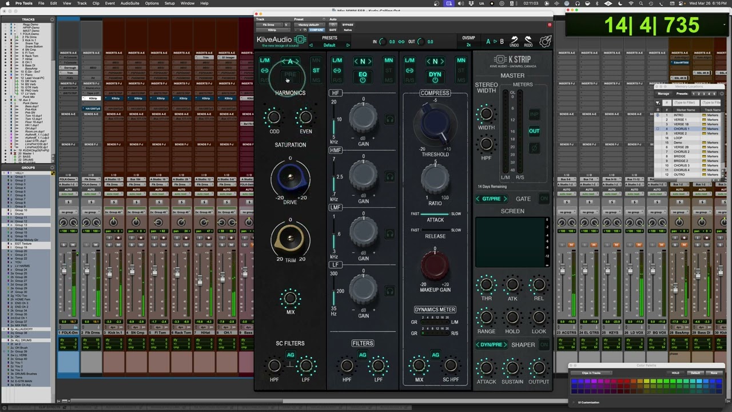Image resolution: width=732 pixels, height=412 pixels.
Task: Click the Undo arrow icon in K Strip
Action: tap(514, 40)
